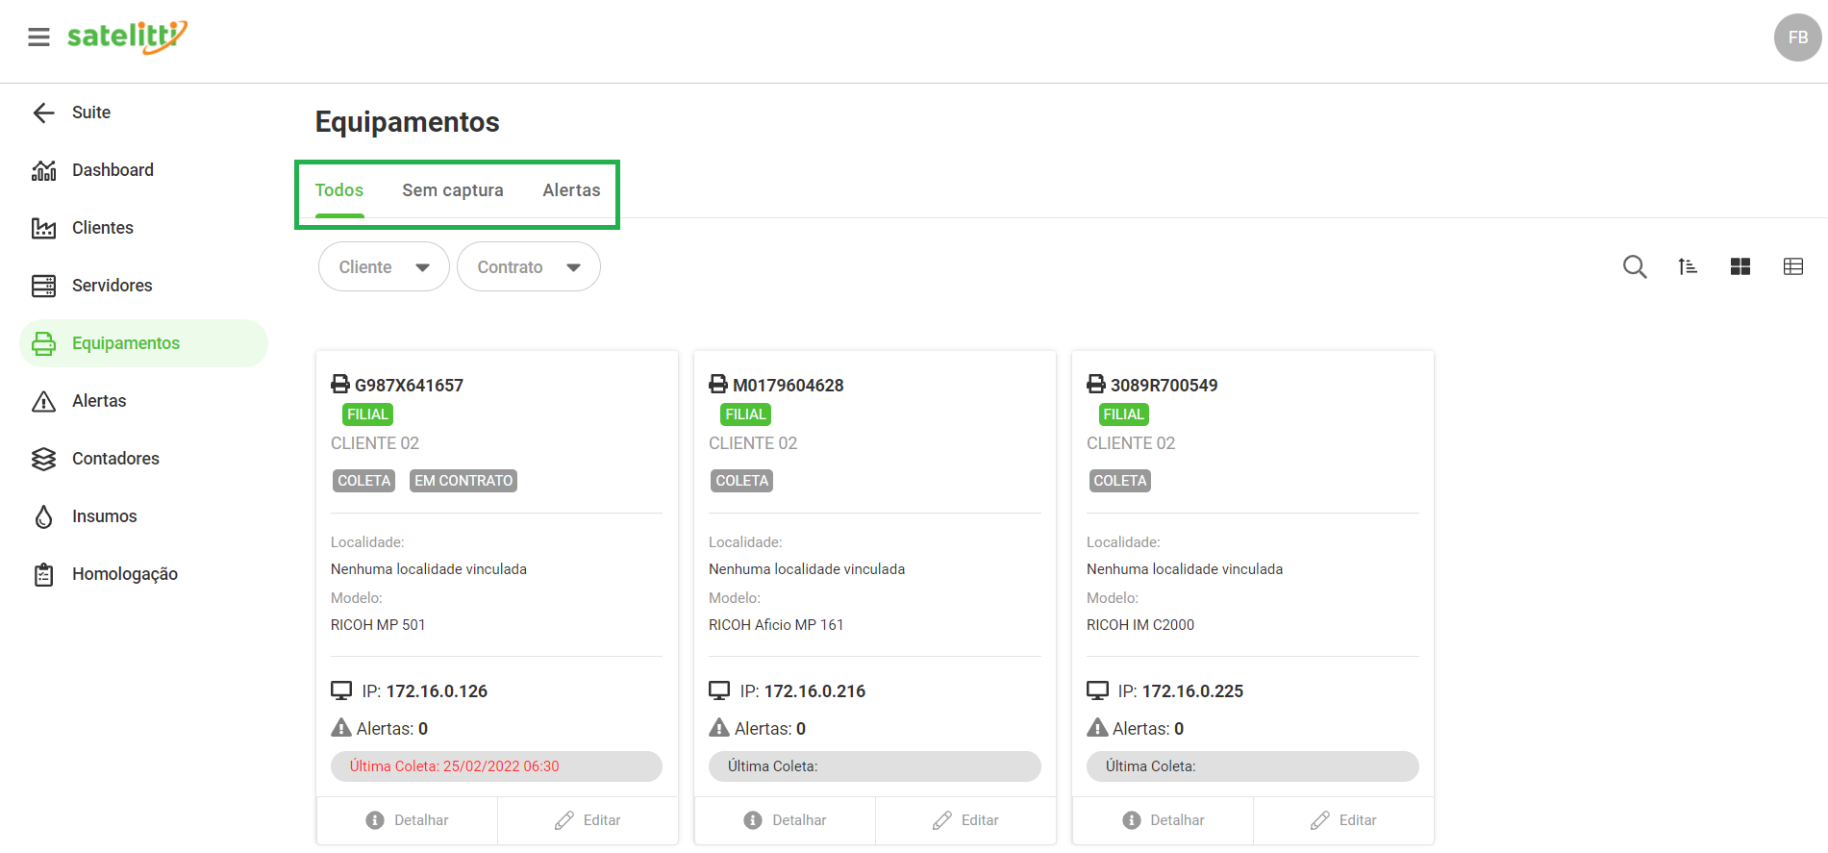Switch to the Alertas tab
The image size is (1828, 853).
(571, 190)
